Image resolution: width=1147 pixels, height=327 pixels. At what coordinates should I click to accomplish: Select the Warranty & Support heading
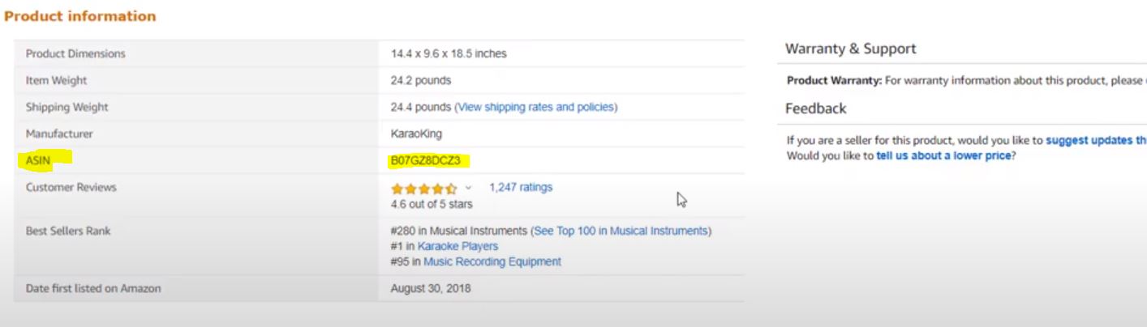(851, 49)
